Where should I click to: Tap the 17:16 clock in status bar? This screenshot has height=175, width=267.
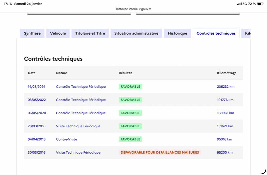tap(8, 4)
